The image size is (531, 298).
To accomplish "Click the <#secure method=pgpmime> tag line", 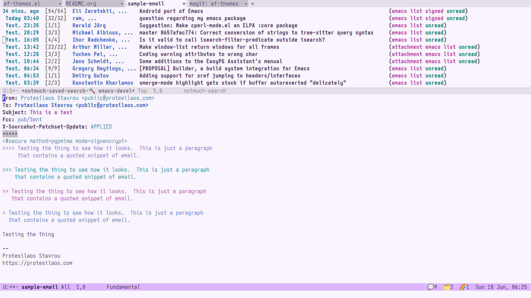I will point(65,141).
